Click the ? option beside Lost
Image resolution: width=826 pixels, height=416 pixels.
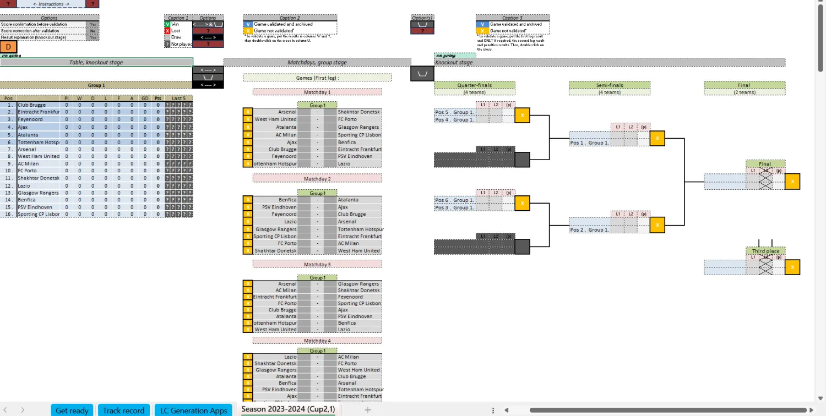click(x=208, y=31)
